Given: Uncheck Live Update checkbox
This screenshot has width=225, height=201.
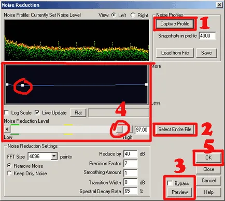Looking at the screenshot, I should point(37,113).
